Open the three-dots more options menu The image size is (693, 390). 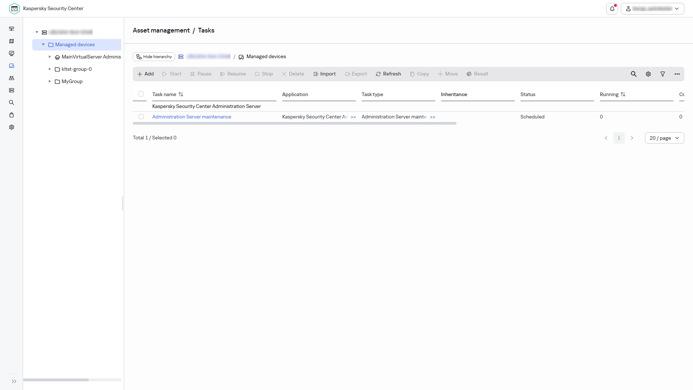(x=677, y=74)
